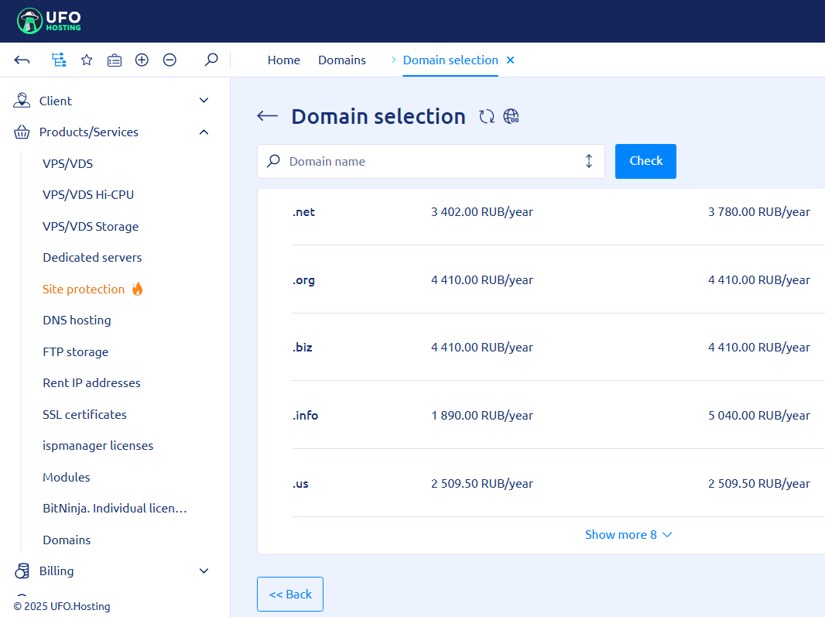
Task: Click the plus circle toolbar icon
Action: [142, 60]
